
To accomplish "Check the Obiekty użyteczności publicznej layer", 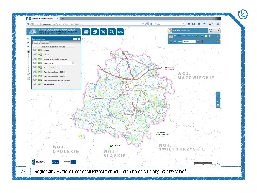I will [36, 59].
